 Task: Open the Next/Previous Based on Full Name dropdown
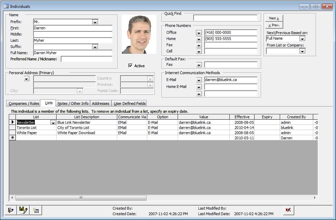(302, 39)
